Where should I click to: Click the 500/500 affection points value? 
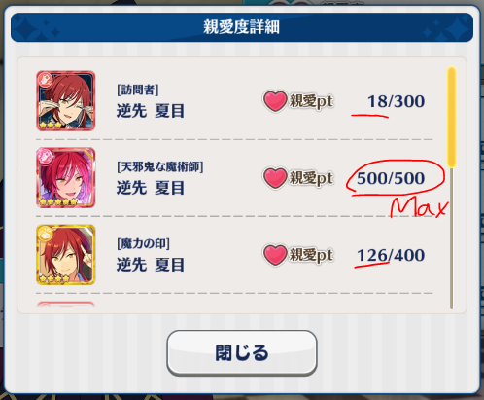(391, 178)
